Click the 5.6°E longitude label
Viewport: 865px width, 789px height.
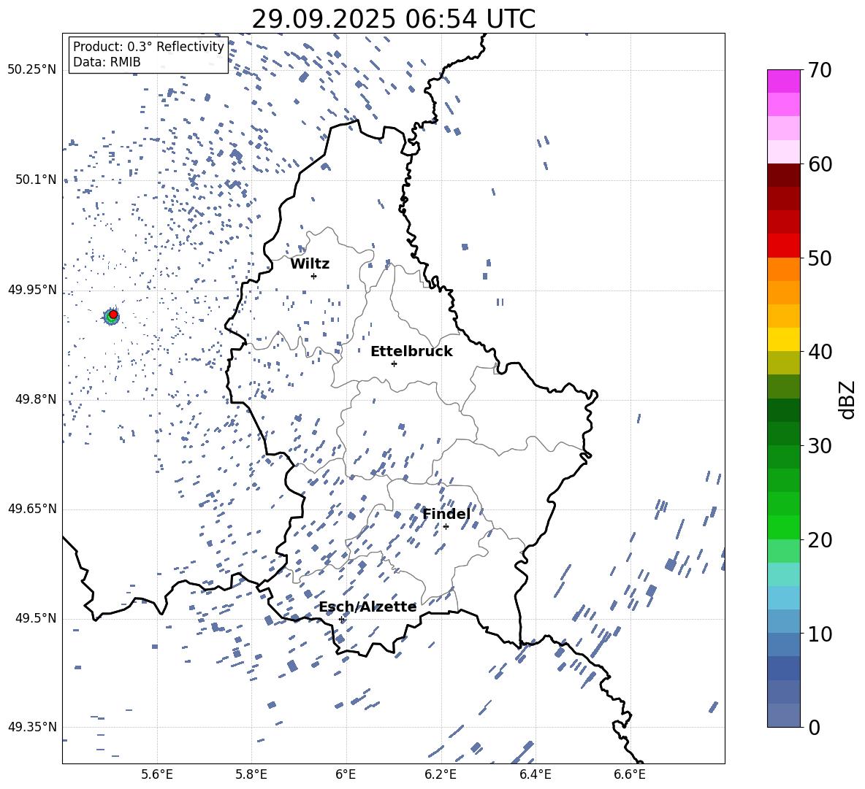pos(157,774)
